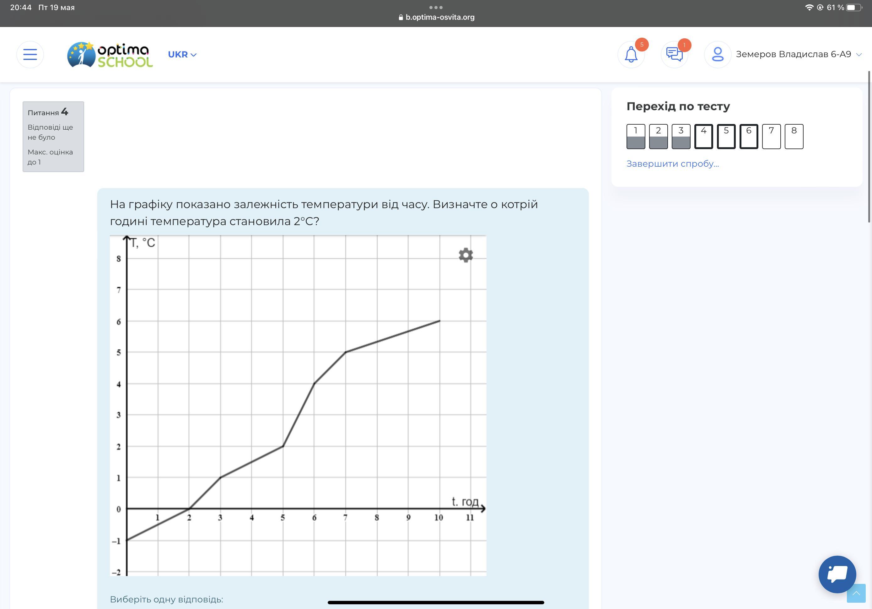This screenshot has height=609, width=872.
Task: Click the Виберіть одну відповідь label
Action: pyautogui.click(x=166, y=599)
